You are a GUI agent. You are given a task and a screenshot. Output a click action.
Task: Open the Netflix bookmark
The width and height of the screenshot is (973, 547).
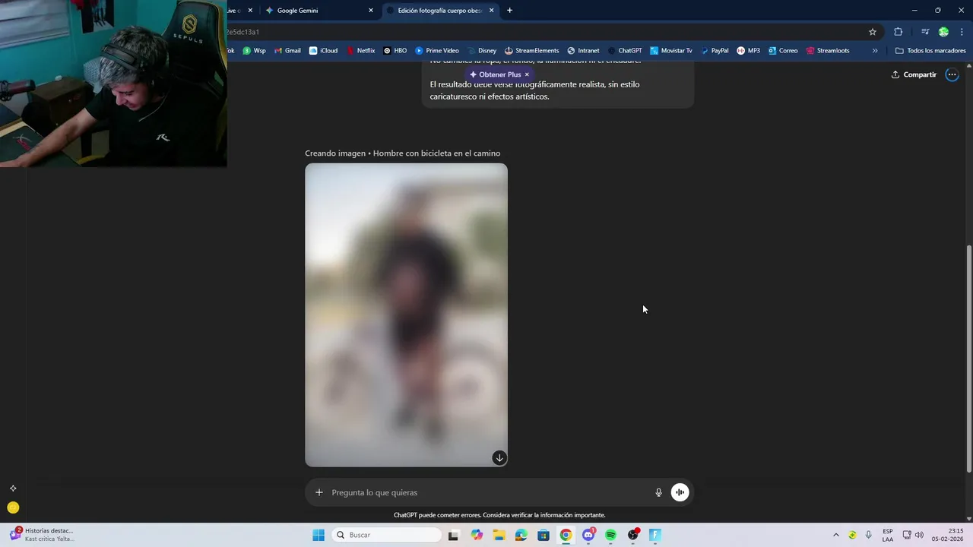[360, 51]
